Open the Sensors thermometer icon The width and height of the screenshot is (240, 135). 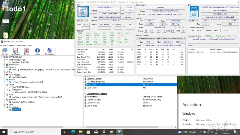point(27,51)
